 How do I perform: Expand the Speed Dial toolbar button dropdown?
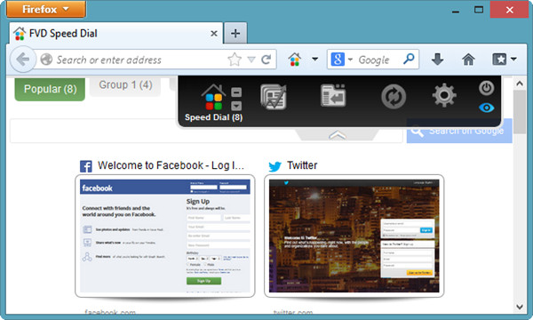click(x=314, y=60)
